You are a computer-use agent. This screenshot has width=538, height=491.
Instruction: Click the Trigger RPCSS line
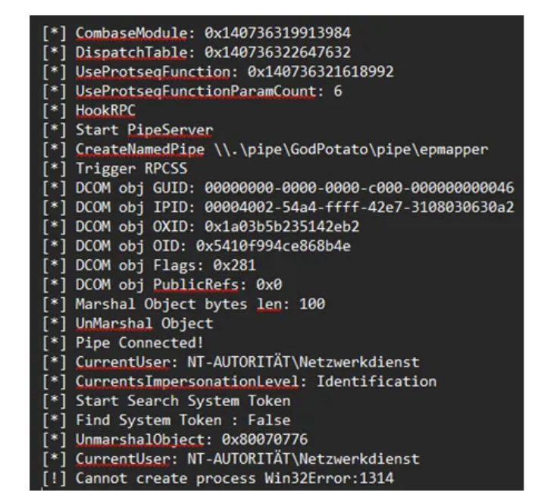134,168
